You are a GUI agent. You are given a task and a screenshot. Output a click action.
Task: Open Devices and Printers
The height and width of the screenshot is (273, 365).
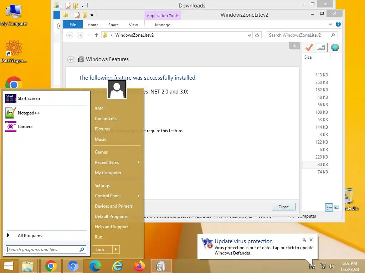coord(114,206)
